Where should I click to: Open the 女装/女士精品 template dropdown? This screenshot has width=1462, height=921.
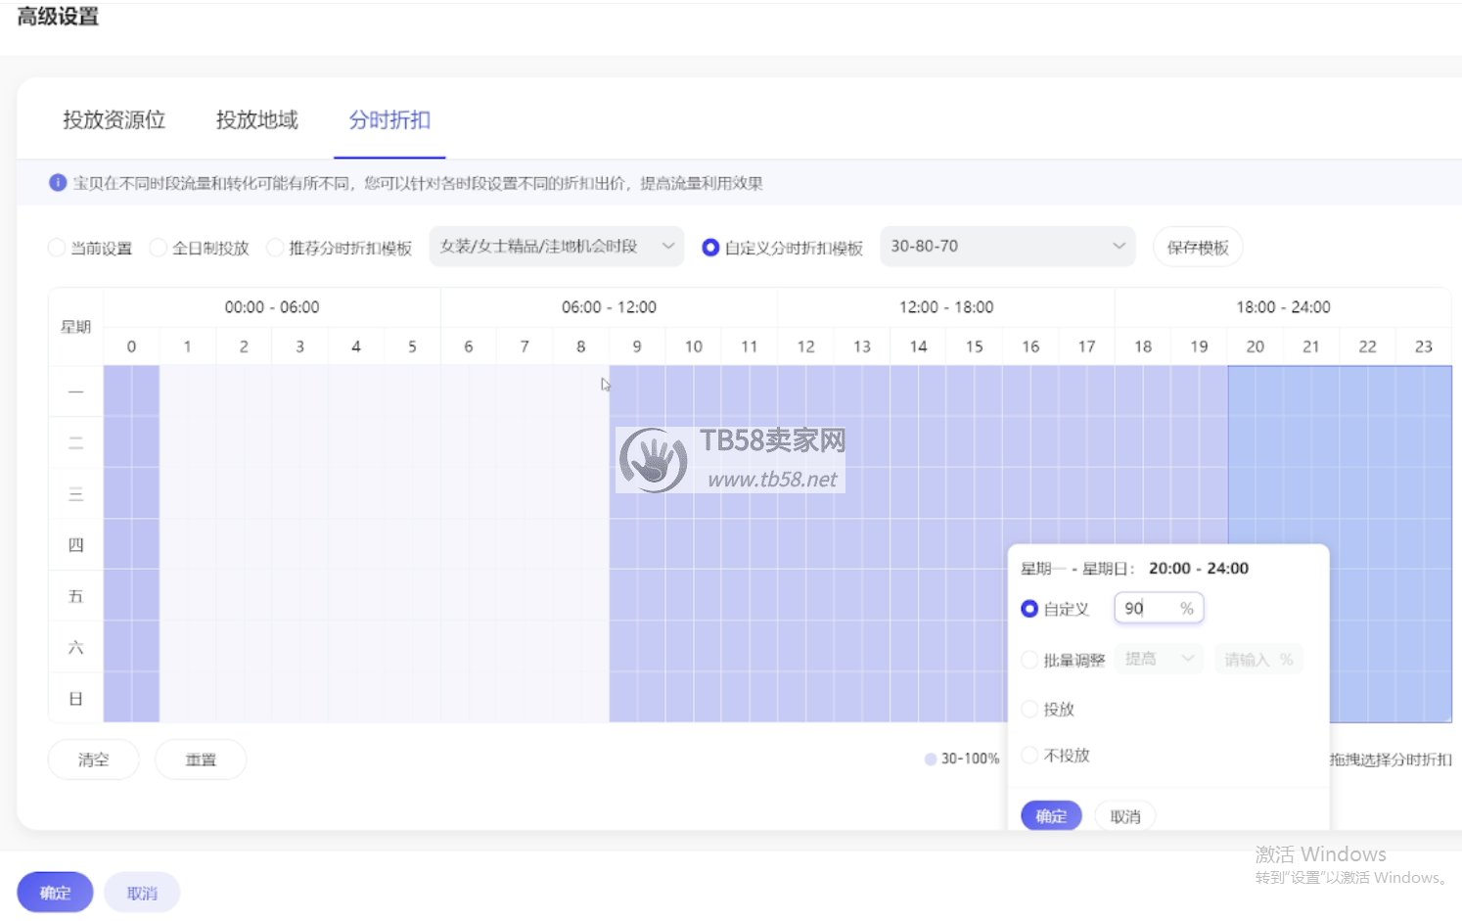click(556, 247)
